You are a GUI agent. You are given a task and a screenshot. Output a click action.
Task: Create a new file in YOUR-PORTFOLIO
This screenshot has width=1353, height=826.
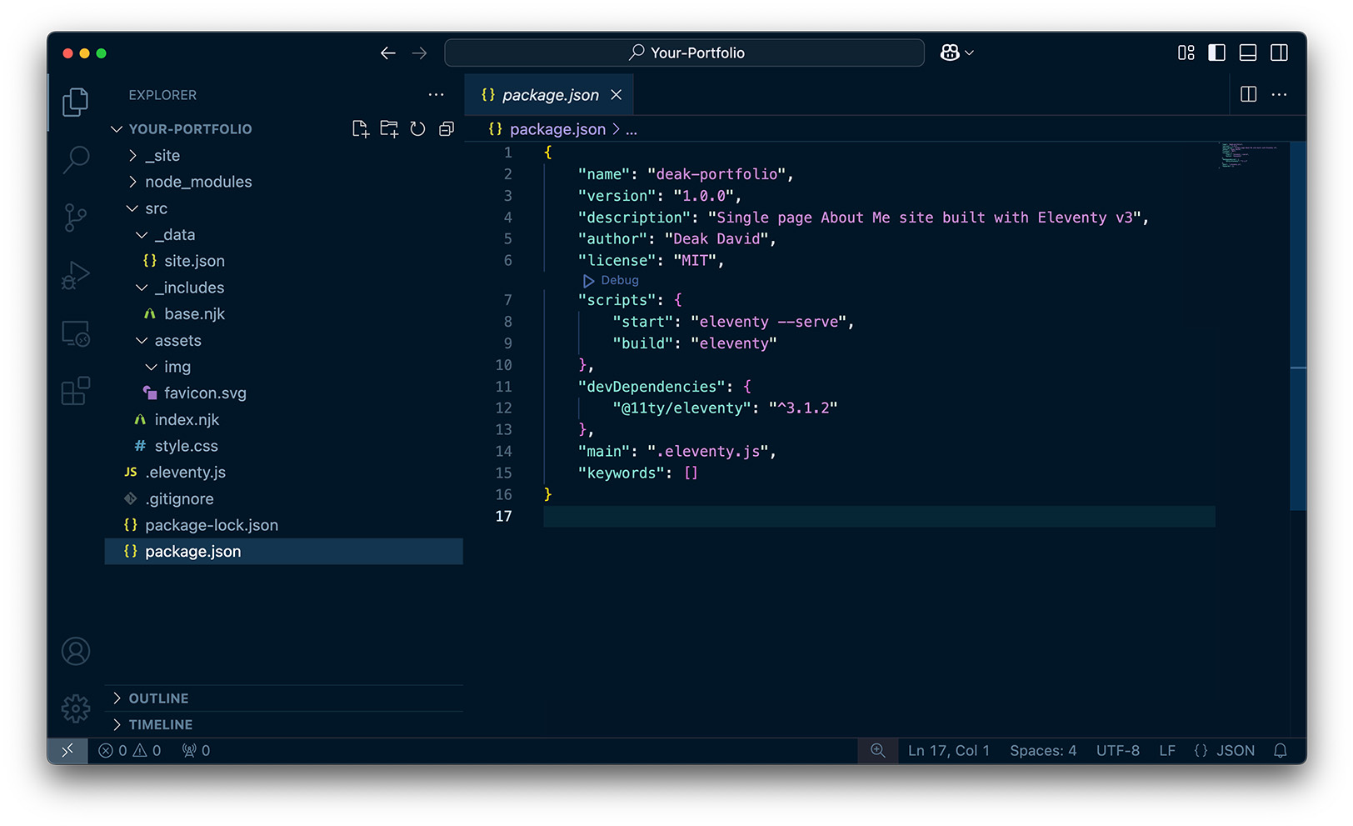(x=361, y=129)
